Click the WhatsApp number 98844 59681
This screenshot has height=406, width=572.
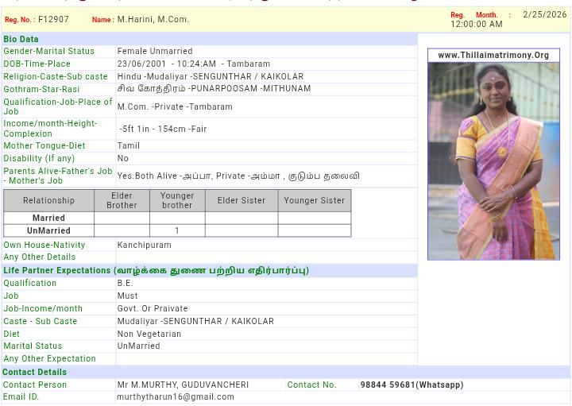(x=411, y=385)
